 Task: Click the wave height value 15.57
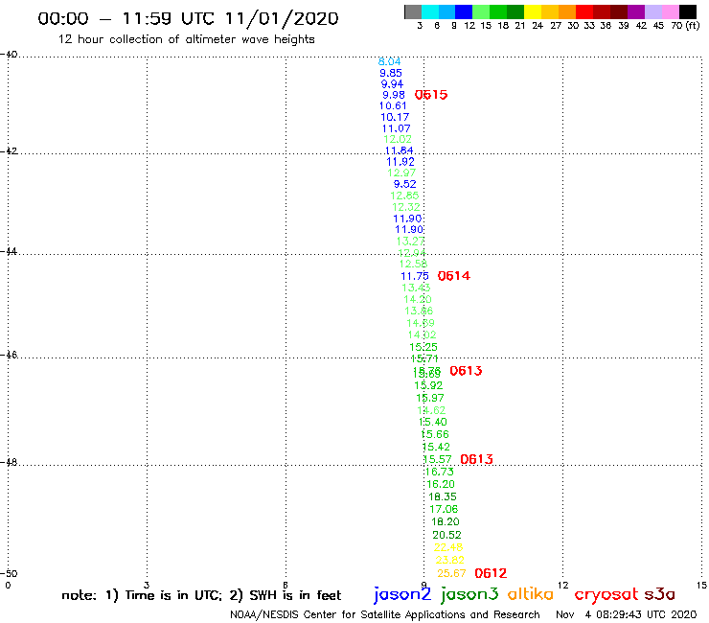437,460
